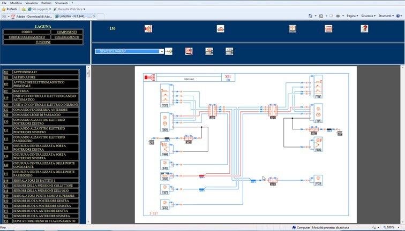Click the wiring diagram image
This screenshot has height=231, width=405.
coord(245,144)
